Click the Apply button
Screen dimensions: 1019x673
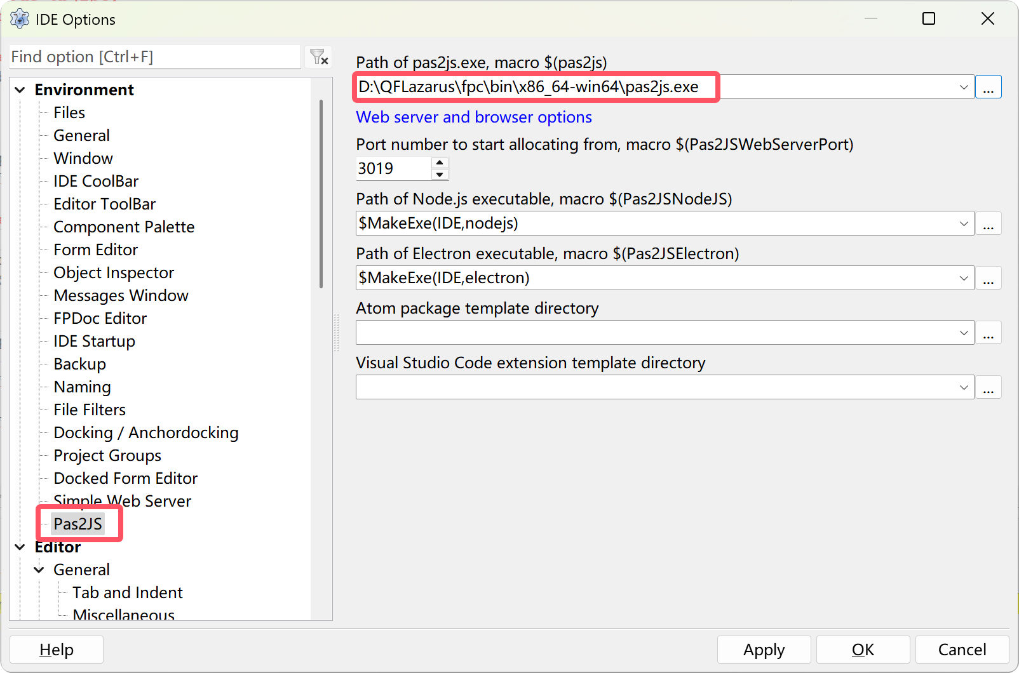(764, 650)
